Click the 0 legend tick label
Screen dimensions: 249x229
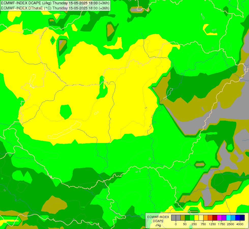tap(176, 224)
